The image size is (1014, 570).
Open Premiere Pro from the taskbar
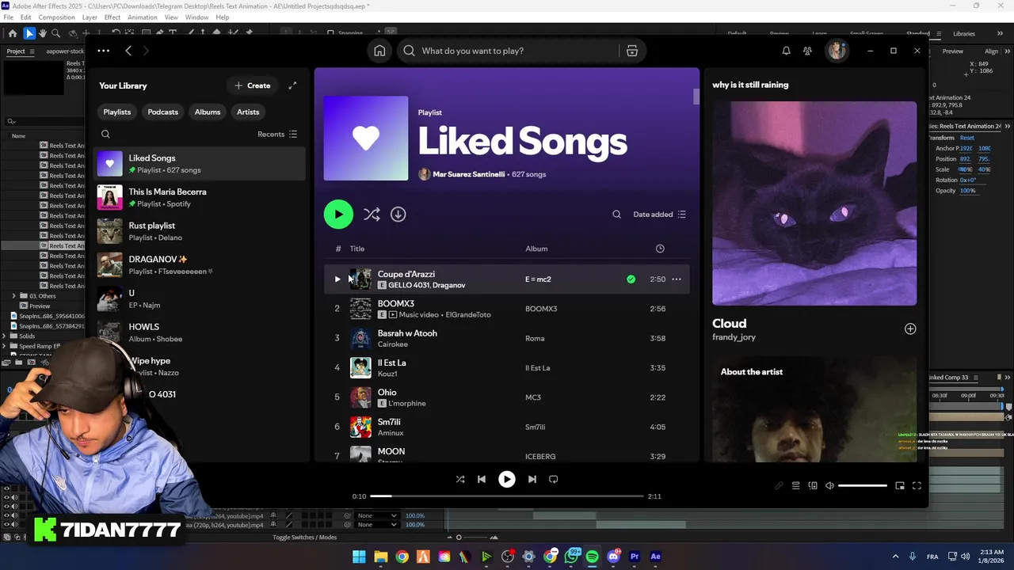coord(634,557)
